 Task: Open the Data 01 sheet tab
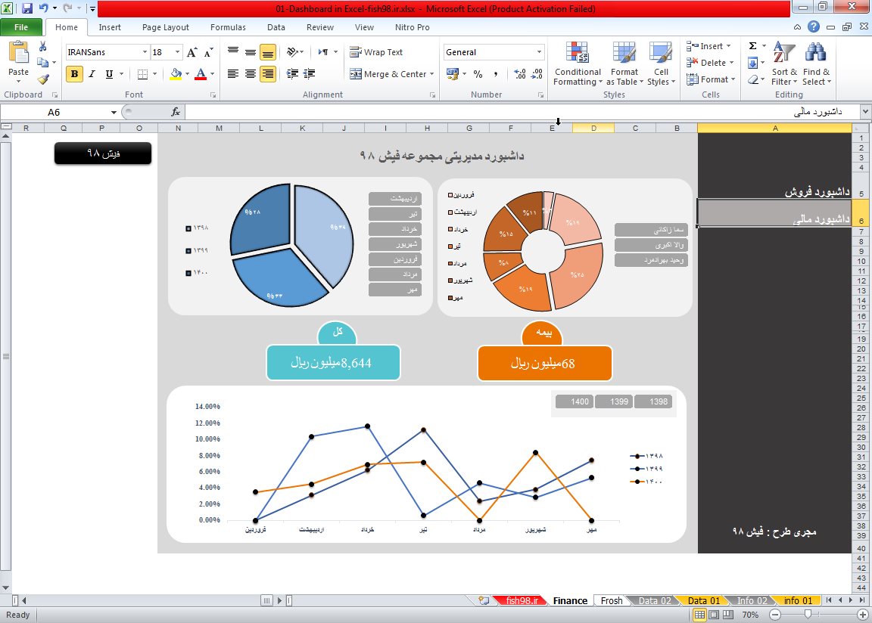[x=703, y=601]
